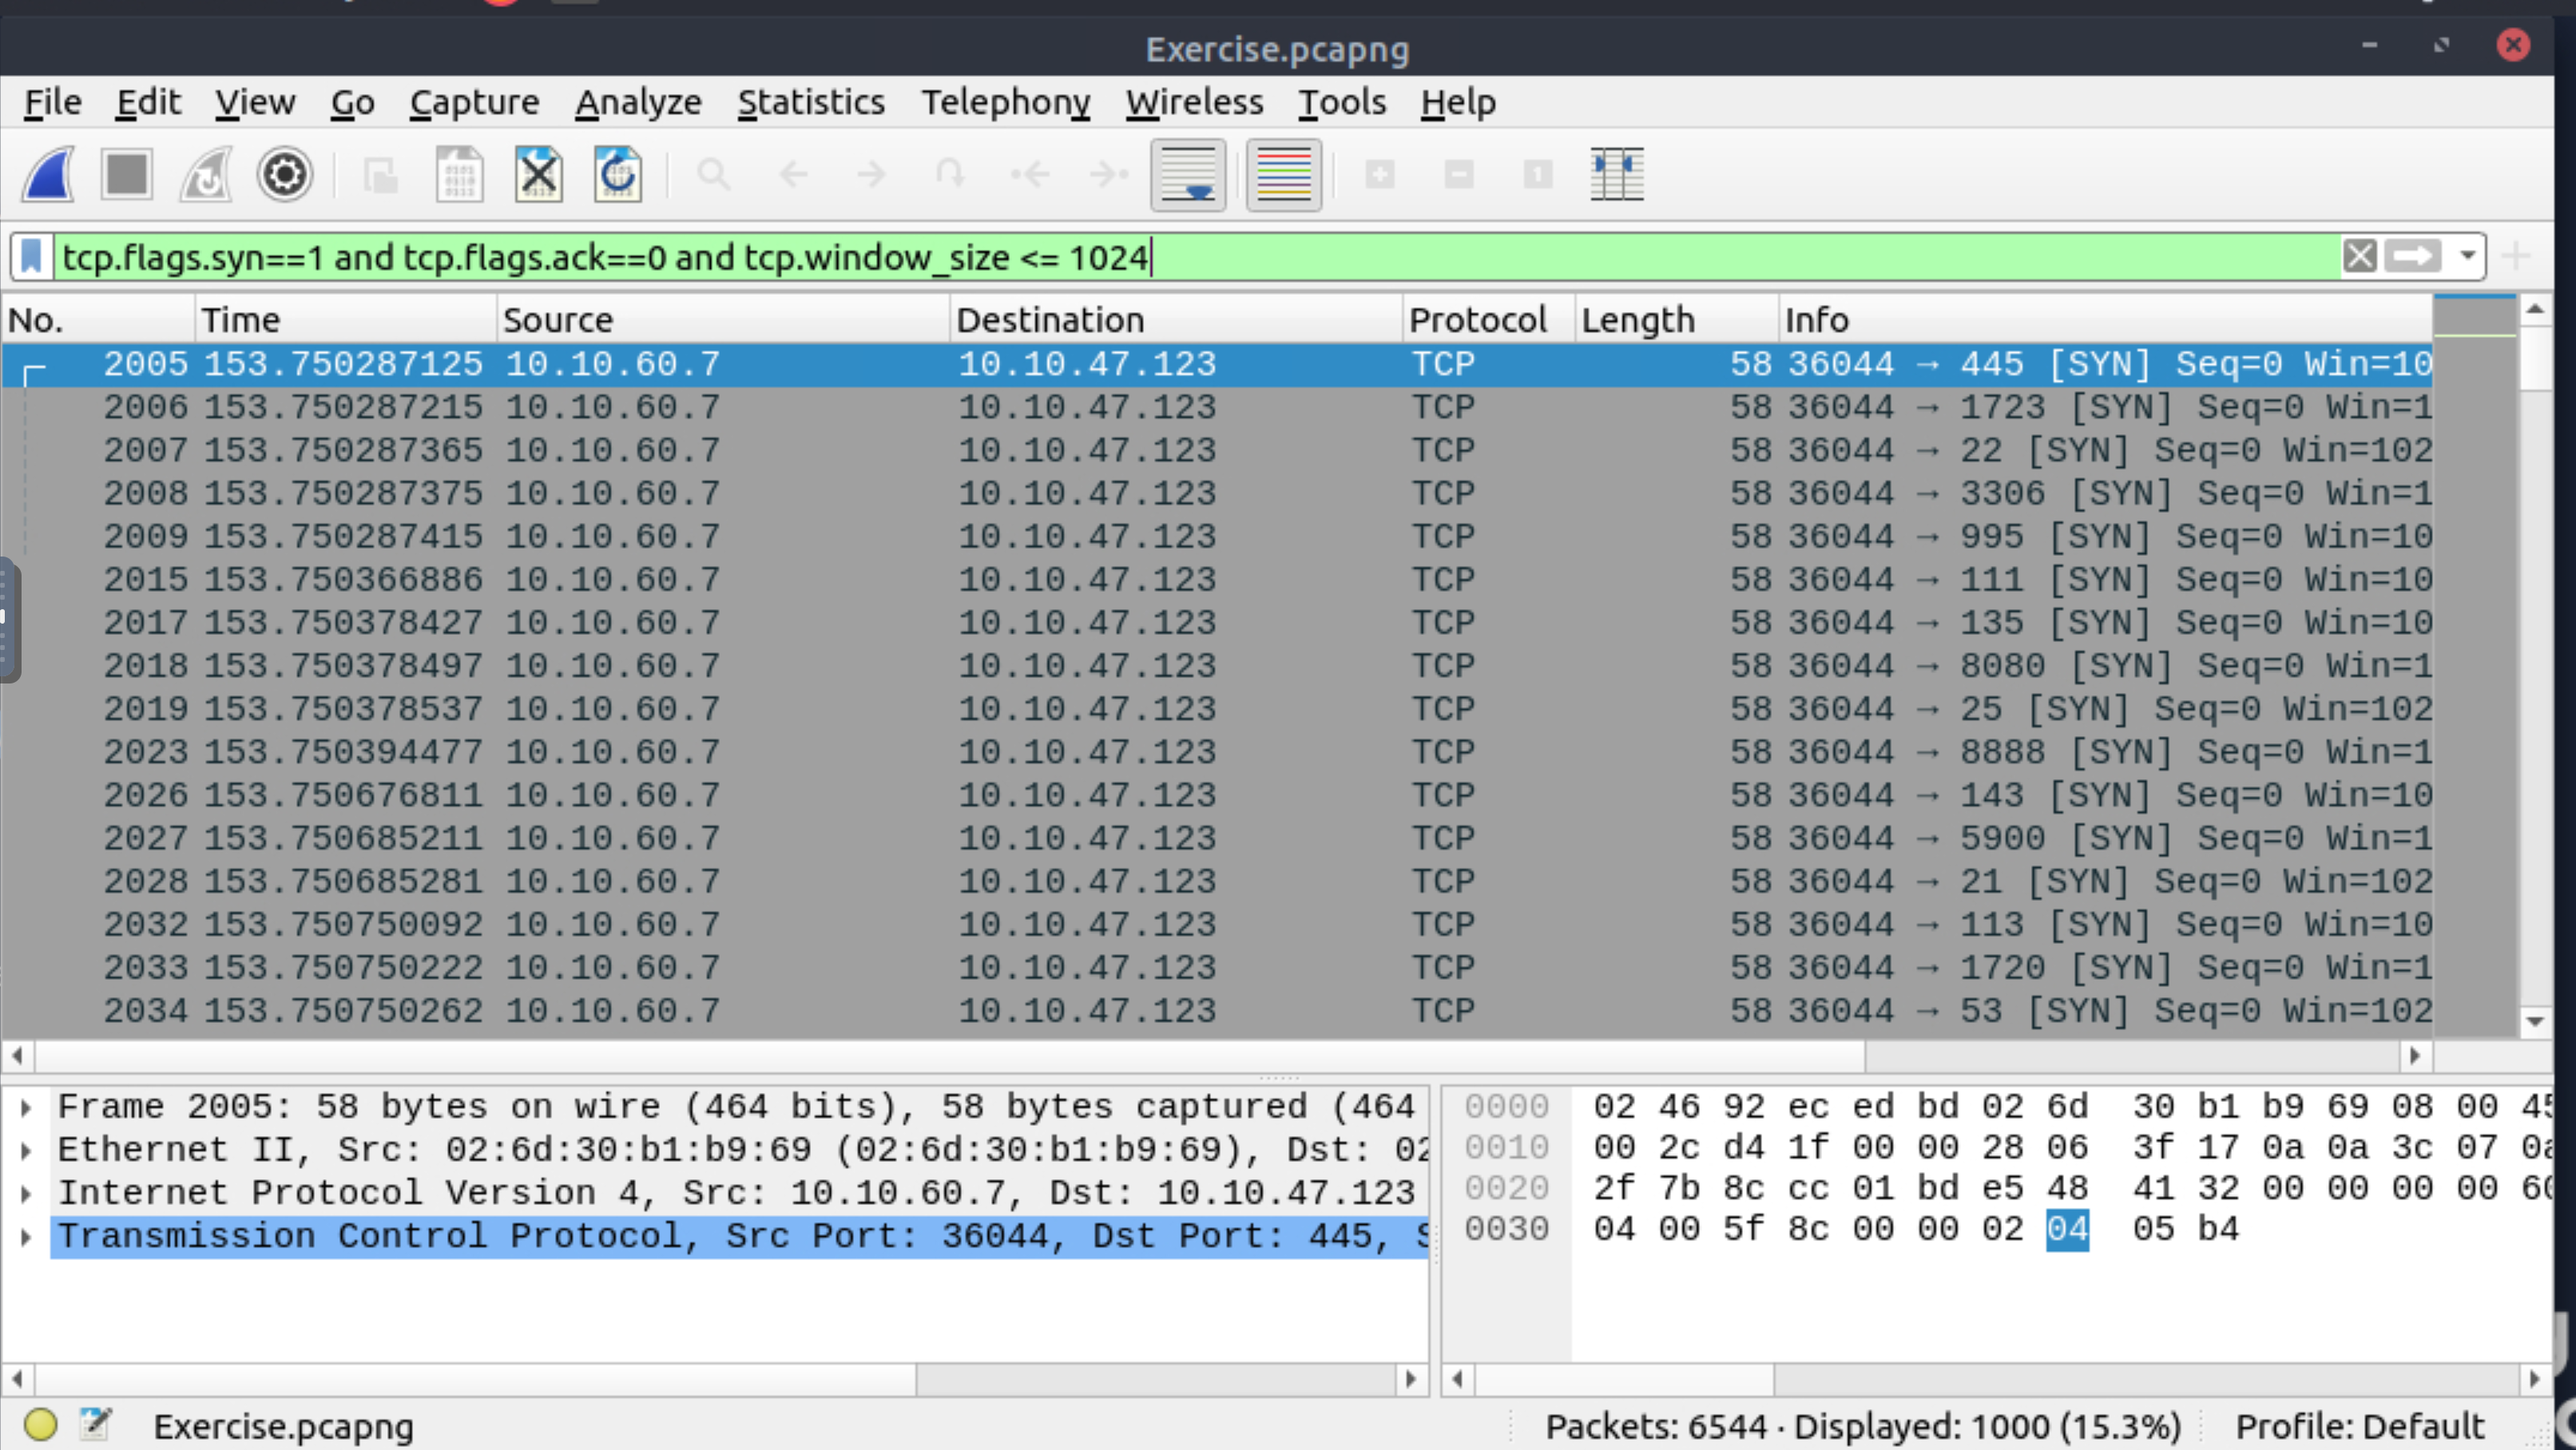Find a packet with magnifier icon
The image size is (2576, 1450).
[713, 175]
